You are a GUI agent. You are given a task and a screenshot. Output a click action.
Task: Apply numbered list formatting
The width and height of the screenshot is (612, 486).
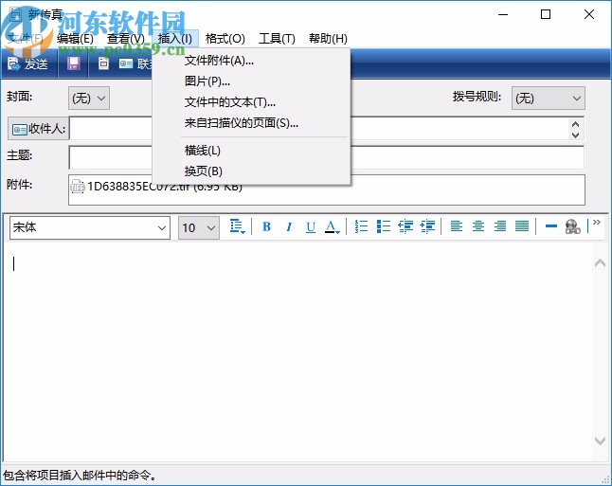pos(362,226)
